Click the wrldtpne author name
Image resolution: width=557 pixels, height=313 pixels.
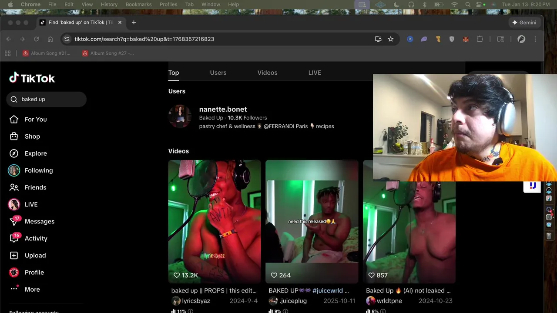tap(389, 301)
